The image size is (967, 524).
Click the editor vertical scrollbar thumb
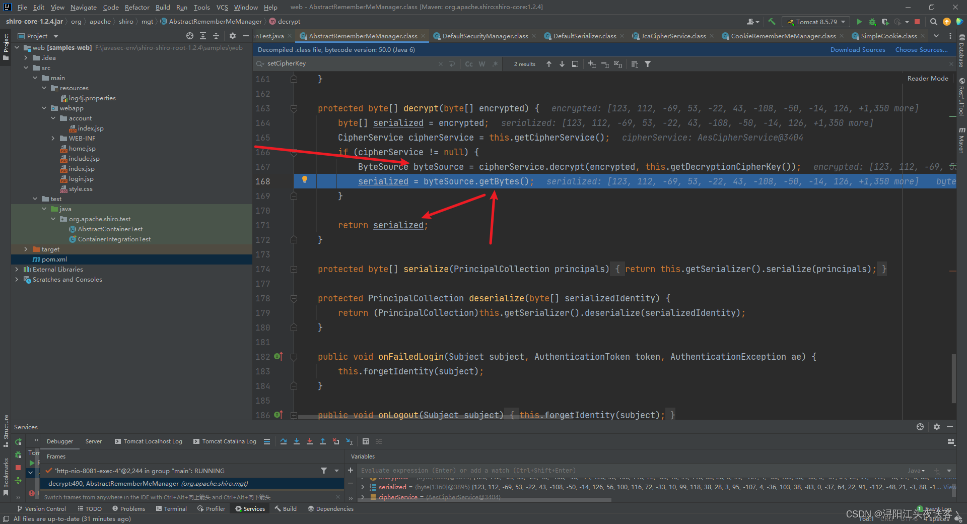pyautogui.click(x=953, y=378)
